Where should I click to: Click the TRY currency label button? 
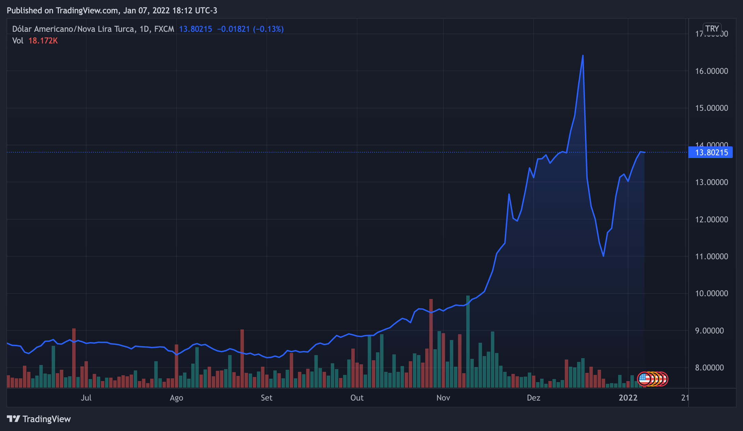(712, 29)
